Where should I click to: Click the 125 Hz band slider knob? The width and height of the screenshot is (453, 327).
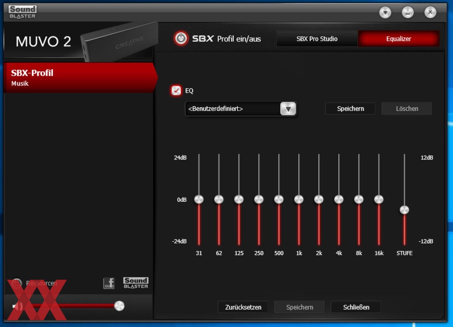pos(239,199)
